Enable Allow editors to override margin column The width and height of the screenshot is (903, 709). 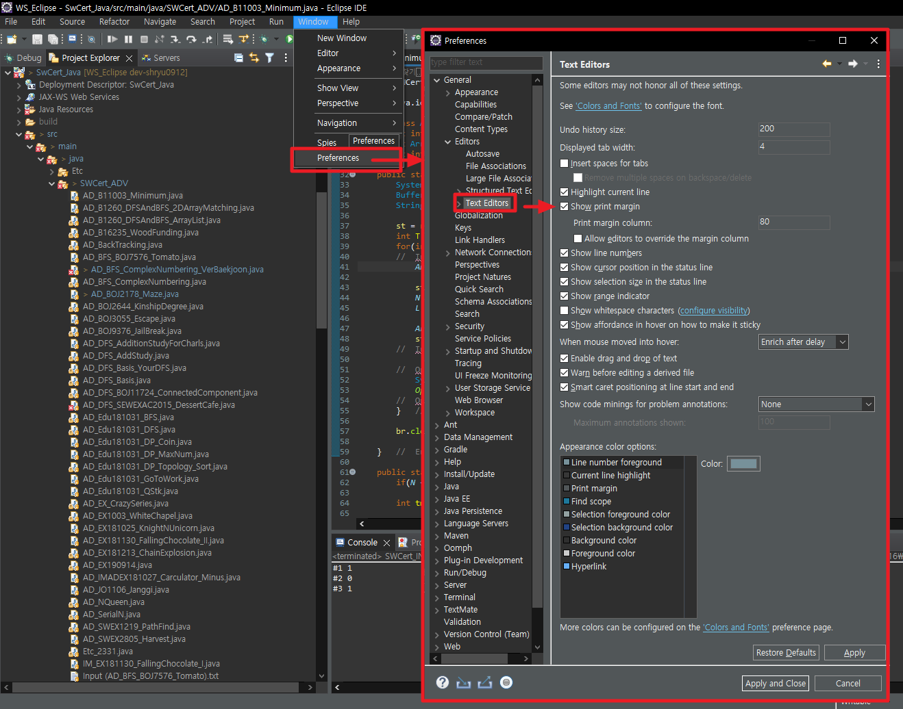point(578,239)
